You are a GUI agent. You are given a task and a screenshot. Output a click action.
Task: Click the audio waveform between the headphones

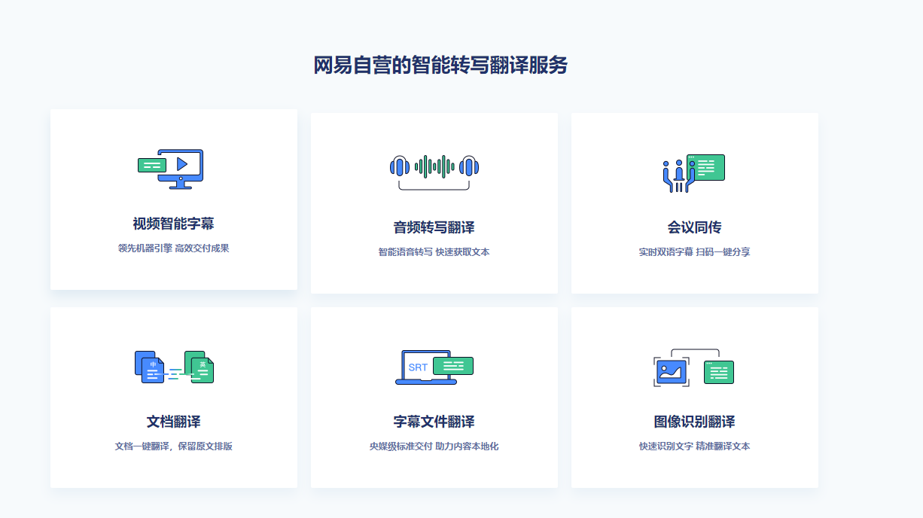point(434,166)
